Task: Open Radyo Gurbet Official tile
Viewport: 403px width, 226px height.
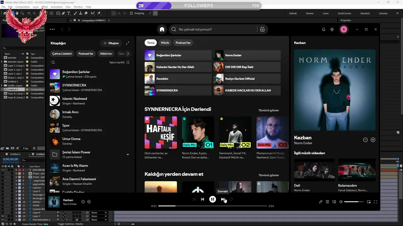Action: point(247,78)
